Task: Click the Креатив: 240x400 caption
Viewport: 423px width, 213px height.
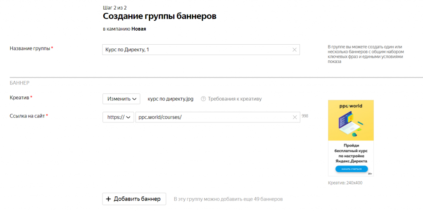Action: click(x=345, y=183)
